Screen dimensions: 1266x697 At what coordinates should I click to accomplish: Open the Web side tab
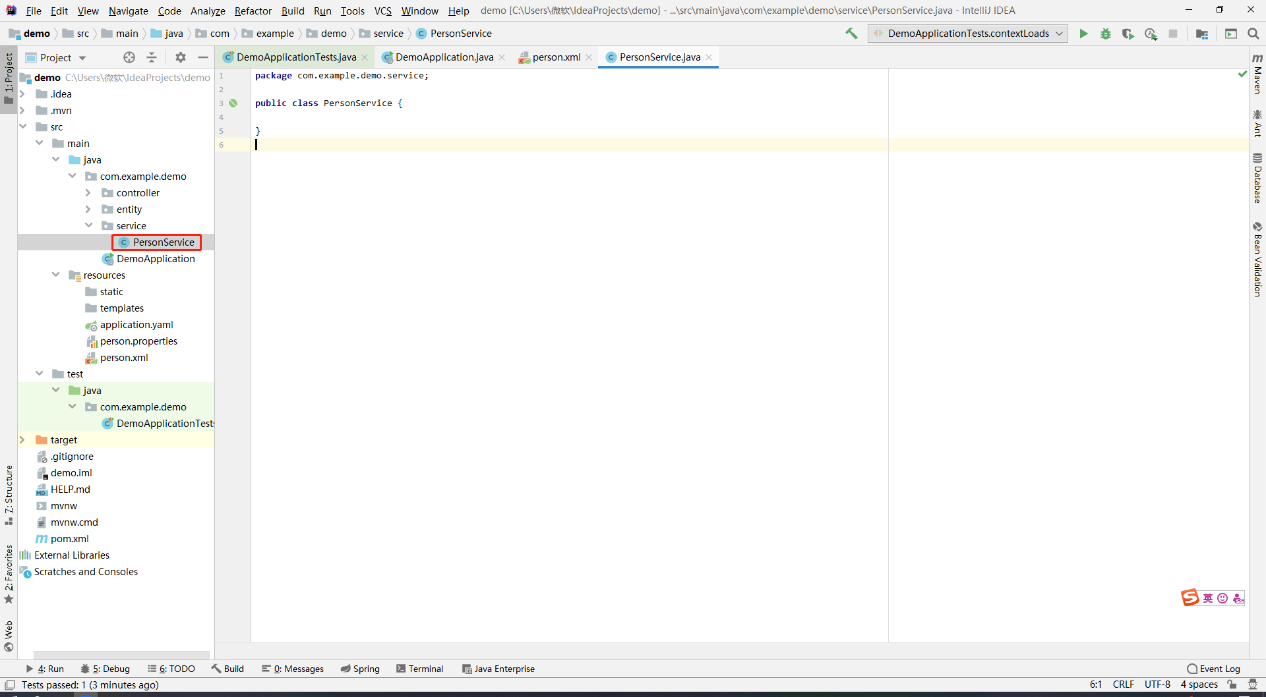[9, 636]
